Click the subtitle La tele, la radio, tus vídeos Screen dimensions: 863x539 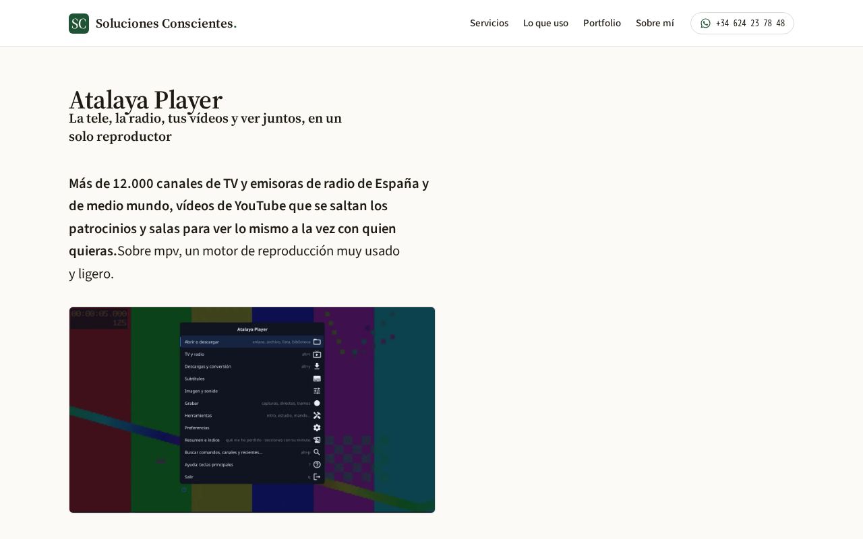205,127
